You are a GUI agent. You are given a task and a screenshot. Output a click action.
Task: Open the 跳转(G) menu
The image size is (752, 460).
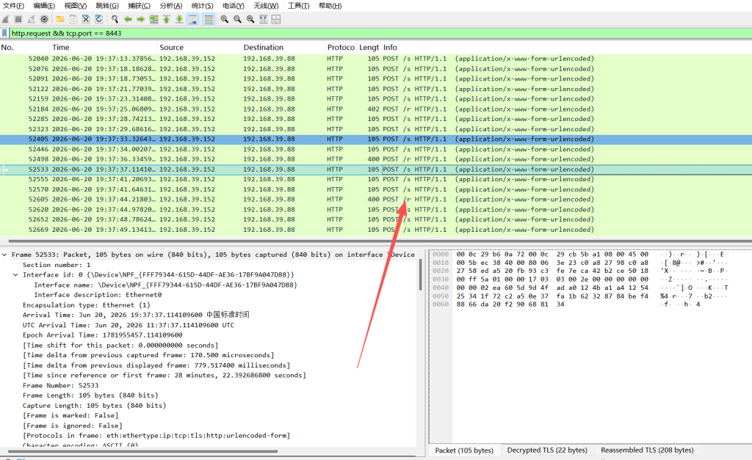[107, 6]
